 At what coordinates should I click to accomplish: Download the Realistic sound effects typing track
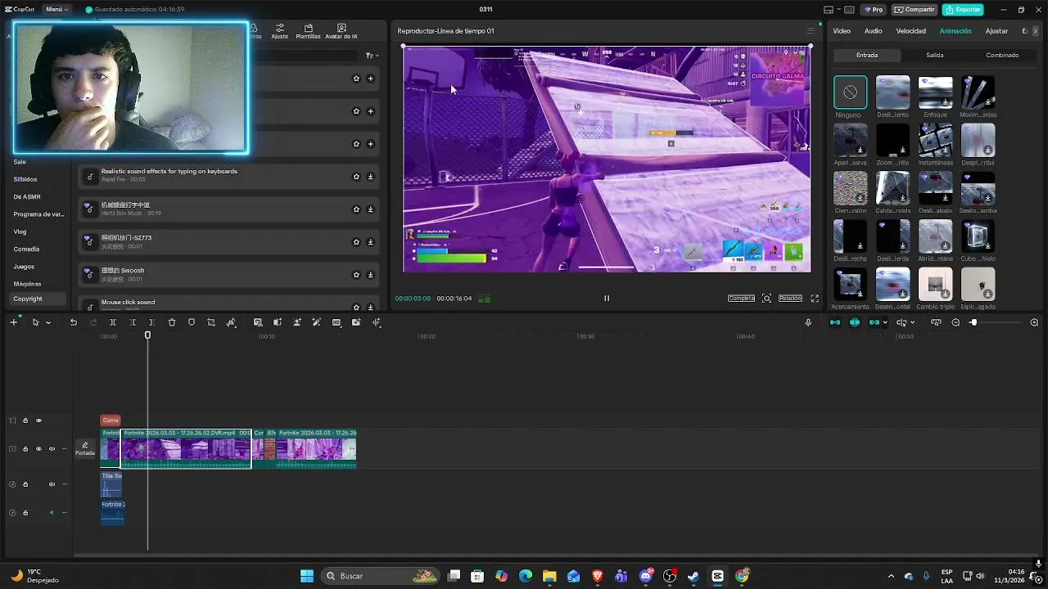(370, 177)
